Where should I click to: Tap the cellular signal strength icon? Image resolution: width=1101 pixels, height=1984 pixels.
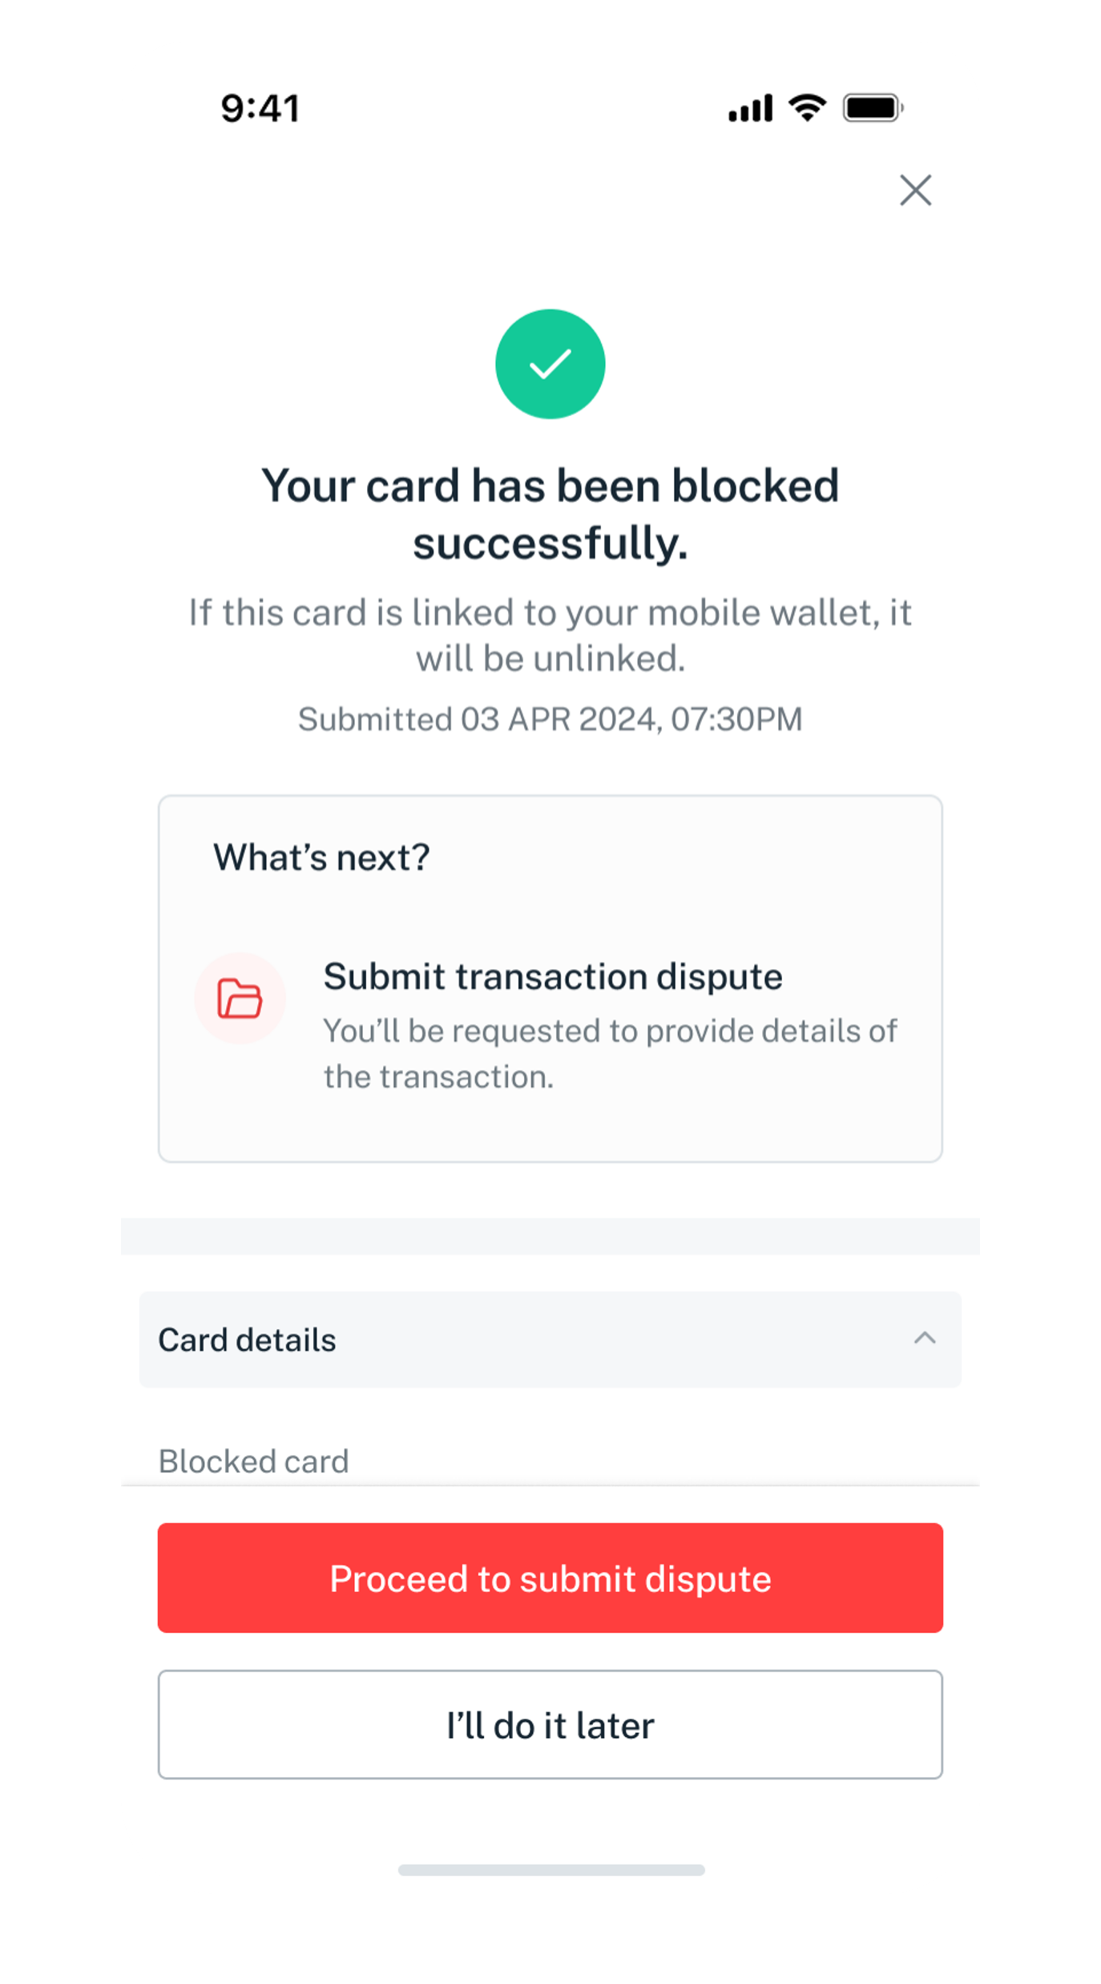(x=750, y=108)
